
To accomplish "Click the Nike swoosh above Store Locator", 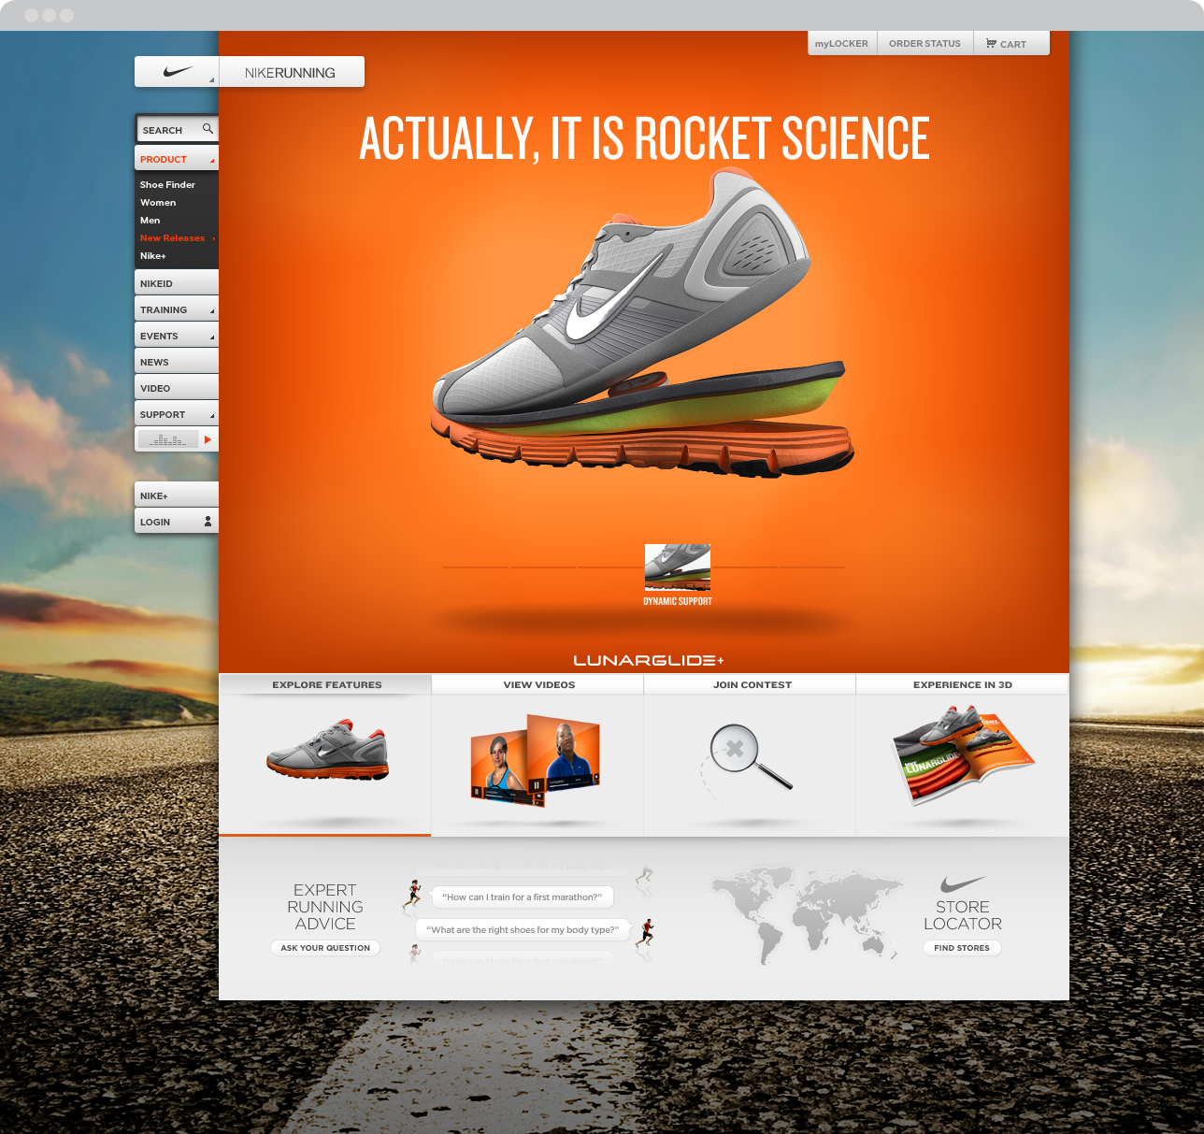I will (963, 883).
